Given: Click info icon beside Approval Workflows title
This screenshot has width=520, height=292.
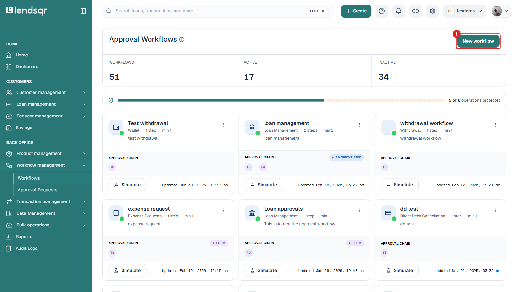Looking at the screenshot, I should (182, 40).
